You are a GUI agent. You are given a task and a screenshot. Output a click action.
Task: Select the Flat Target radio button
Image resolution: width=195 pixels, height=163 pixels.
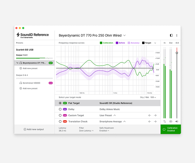pyautogui.click(x=60, y=103)
